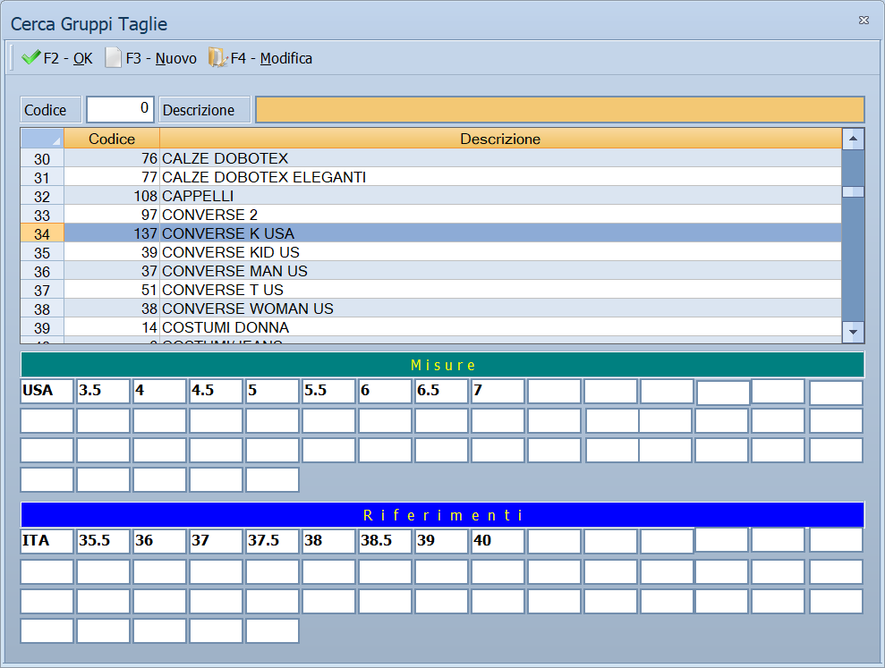Sort by the Codice column header
Viewport: 885px width, 668px height.
pyautogui.click(x=112, y=139)
